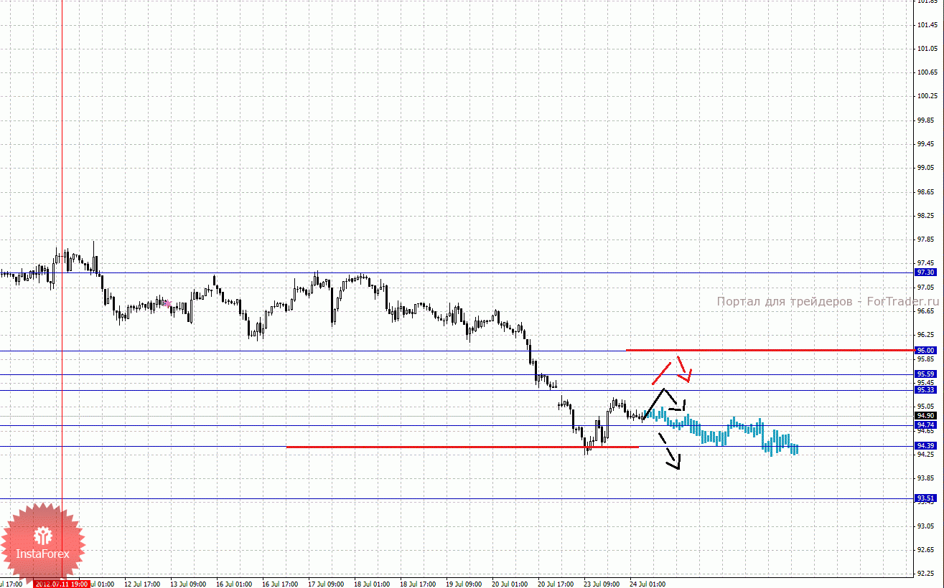The height and width of the screenshot is (588, 944).
Task: Click the 95.33 price label
Action: tap(925, 389)
